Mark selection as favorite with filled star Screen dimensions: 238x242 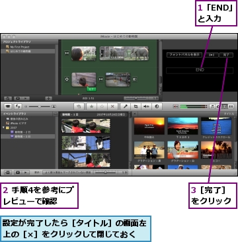point(91,106)
